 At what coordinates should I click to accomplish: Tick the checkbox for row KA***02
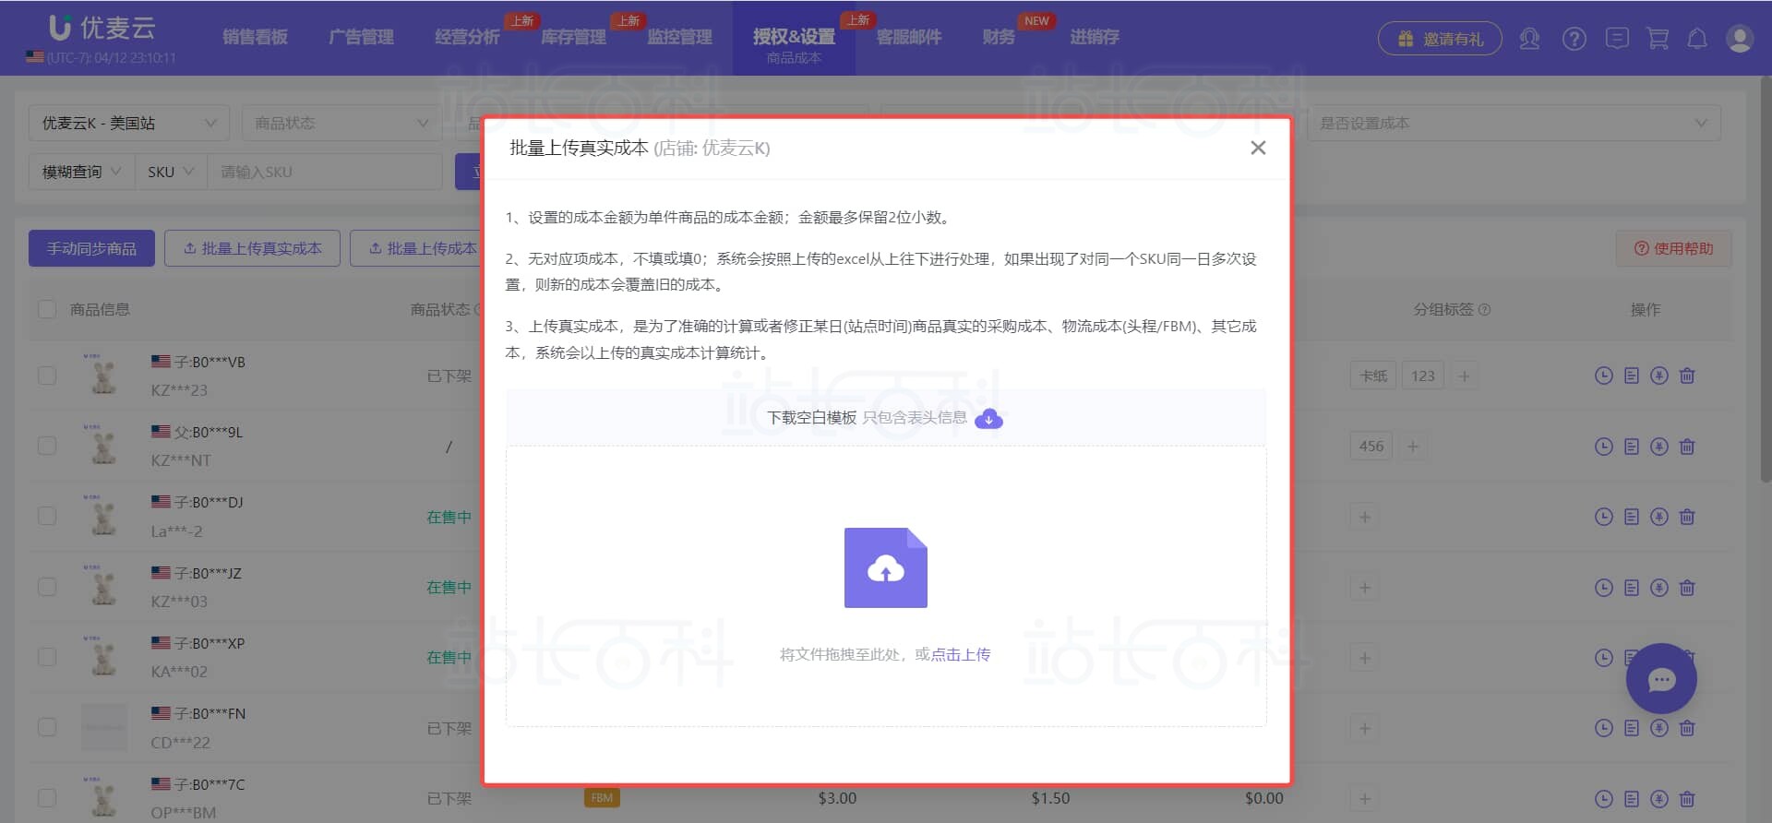(x=47, y=657)
